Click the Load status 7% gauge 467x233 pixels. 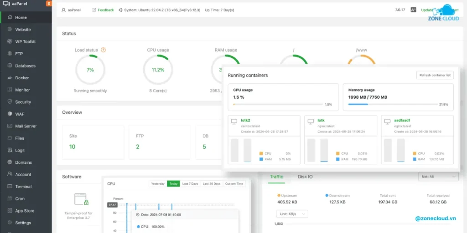point(90,70)
